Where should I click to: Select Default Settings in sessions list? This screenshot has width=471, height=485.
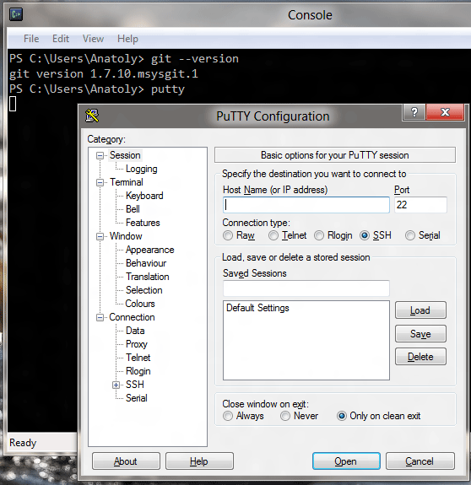pyautogui.click(x=257, y=308)
